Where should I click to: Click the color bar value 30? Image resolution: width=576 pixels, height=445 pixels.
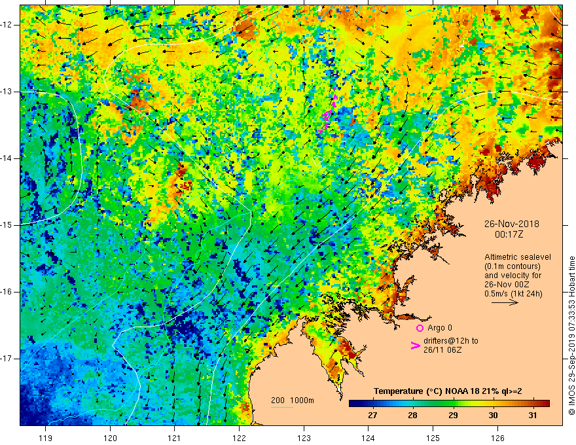[493, 416]
